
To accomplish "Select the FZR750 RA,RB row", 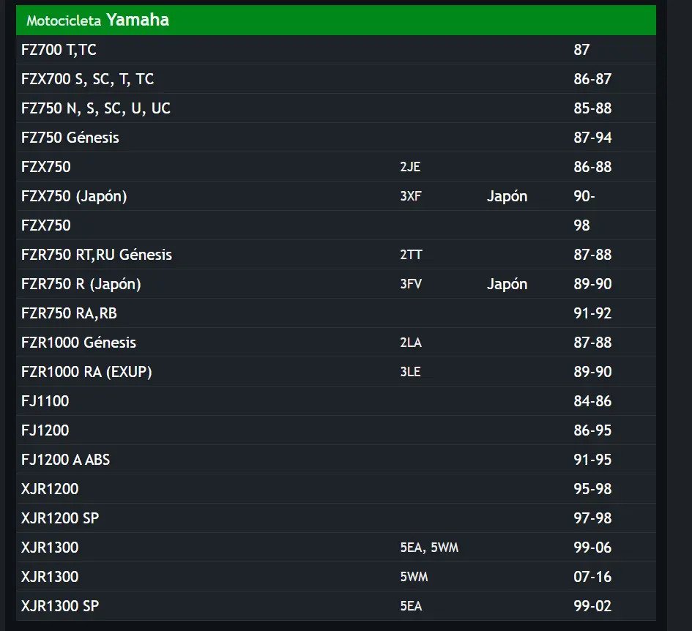I will 336,313.
